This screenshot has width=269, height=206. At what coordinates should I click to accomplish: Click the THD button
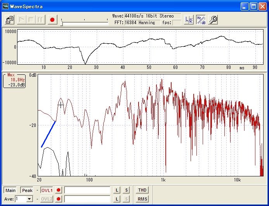click(x=142, y=190)
